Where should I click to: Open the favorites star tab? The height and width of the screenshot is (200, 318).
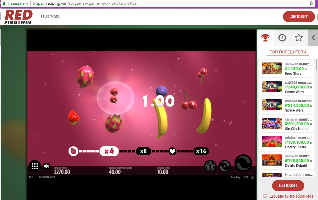[x=299, y=38]
